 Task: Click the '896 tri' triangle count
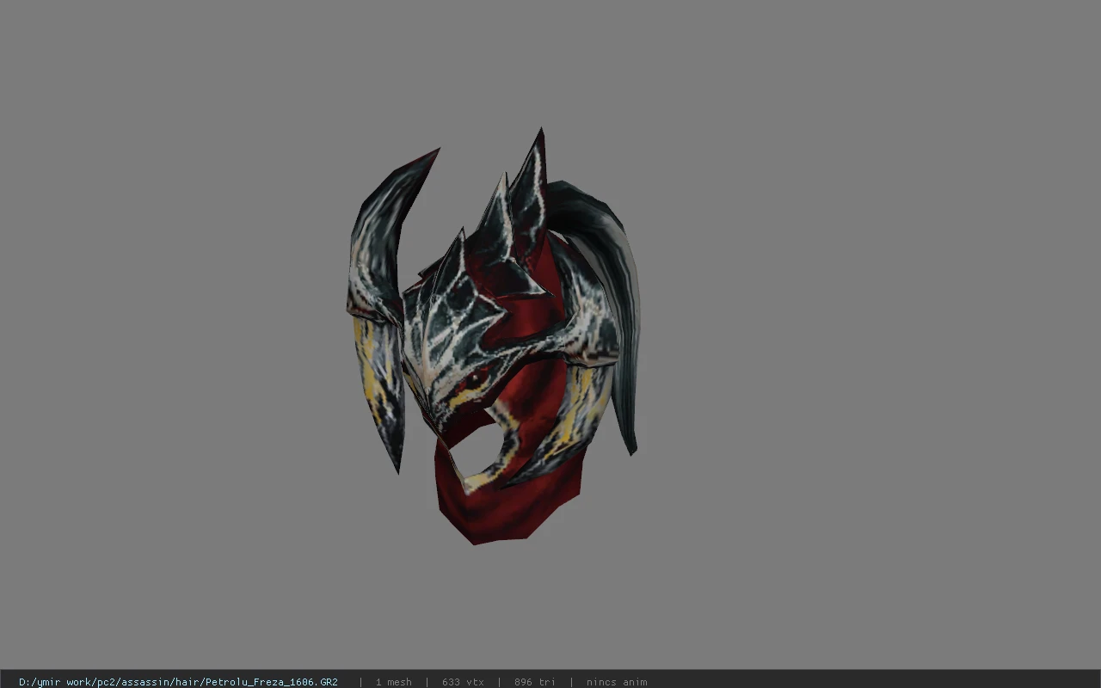pyautogui.click(x=535, y=682)
